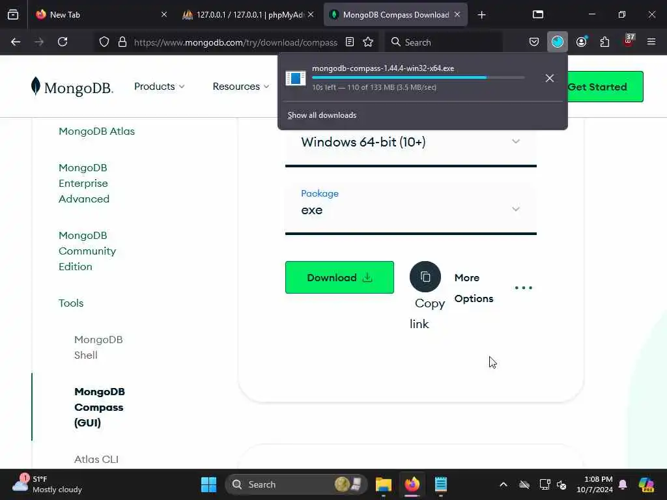Open MongoDB Shell sidebar item

tap(98, 348)
